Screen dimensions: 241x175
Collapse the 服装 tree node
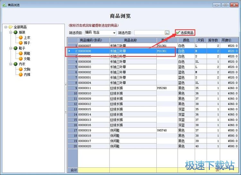11,32
